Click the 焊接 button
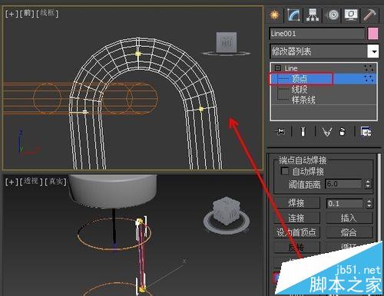The width and height of the screenshot is (384, 296). click(296, 203)
